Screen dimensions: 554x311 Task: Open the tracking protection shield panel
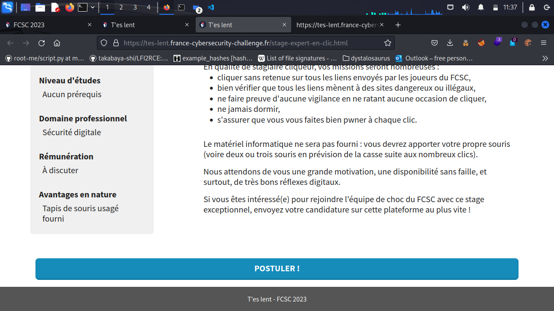[x=104, y=43]
